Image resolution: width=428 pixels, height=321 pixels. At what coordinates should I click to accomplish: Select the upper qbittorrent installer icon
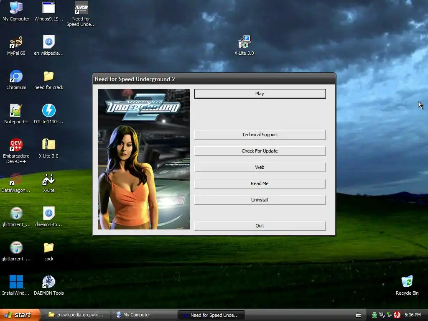[x=16, y=217]
